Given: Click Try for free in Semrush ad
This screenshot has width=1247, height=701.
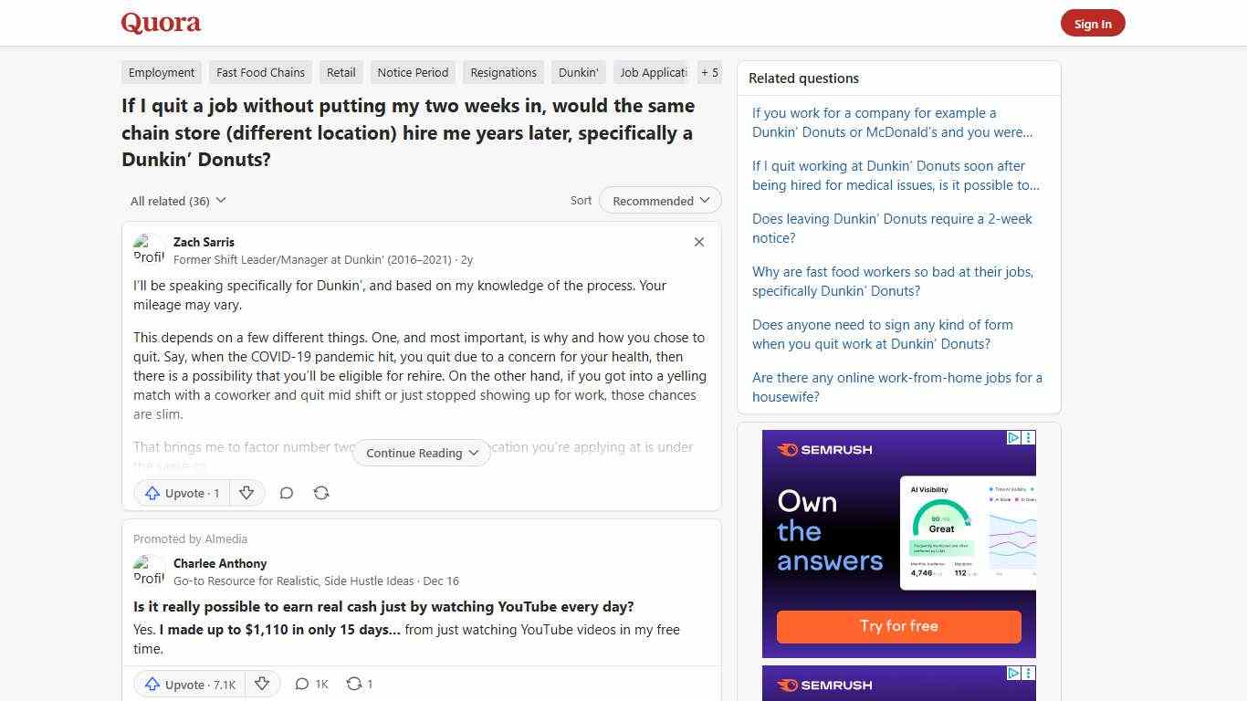Looking at the screenshot, I should (x=898, y=626).
